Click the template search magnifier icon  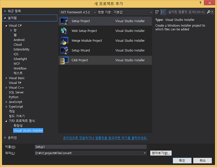(209, 12)
